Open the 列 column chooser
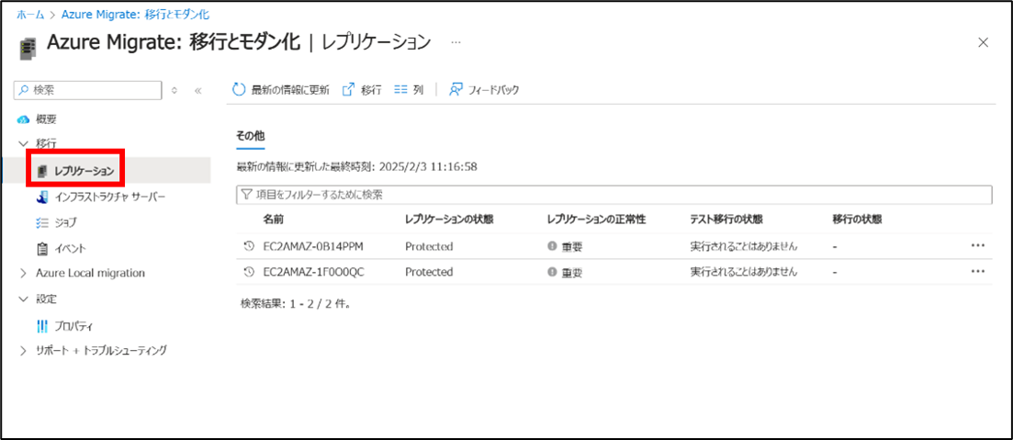 [x=409, y=90]
